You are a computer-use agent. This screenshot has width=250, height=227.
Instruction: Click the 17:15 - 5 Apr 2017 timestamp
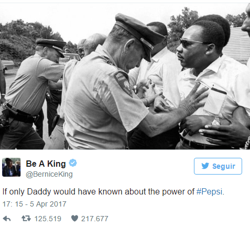(35, 204)
